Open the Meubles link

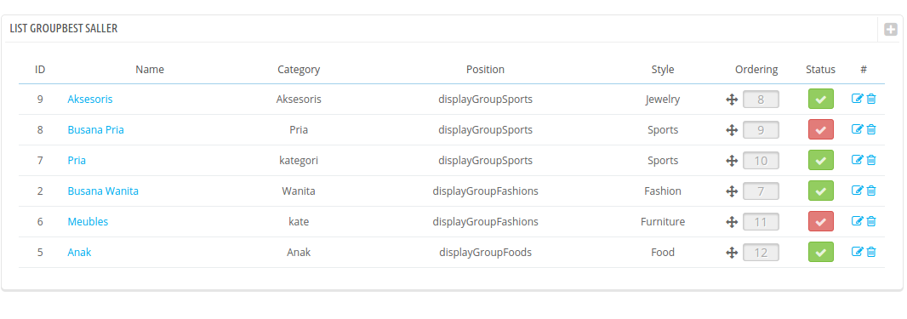tap(88, 222)
